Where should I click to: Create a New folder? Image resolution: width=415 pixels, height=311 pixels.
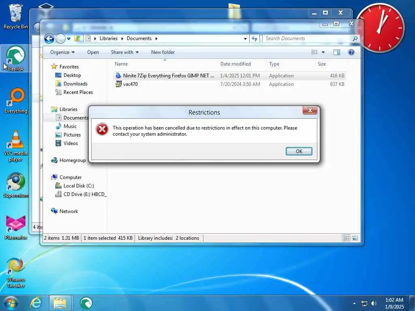point(163,52)
